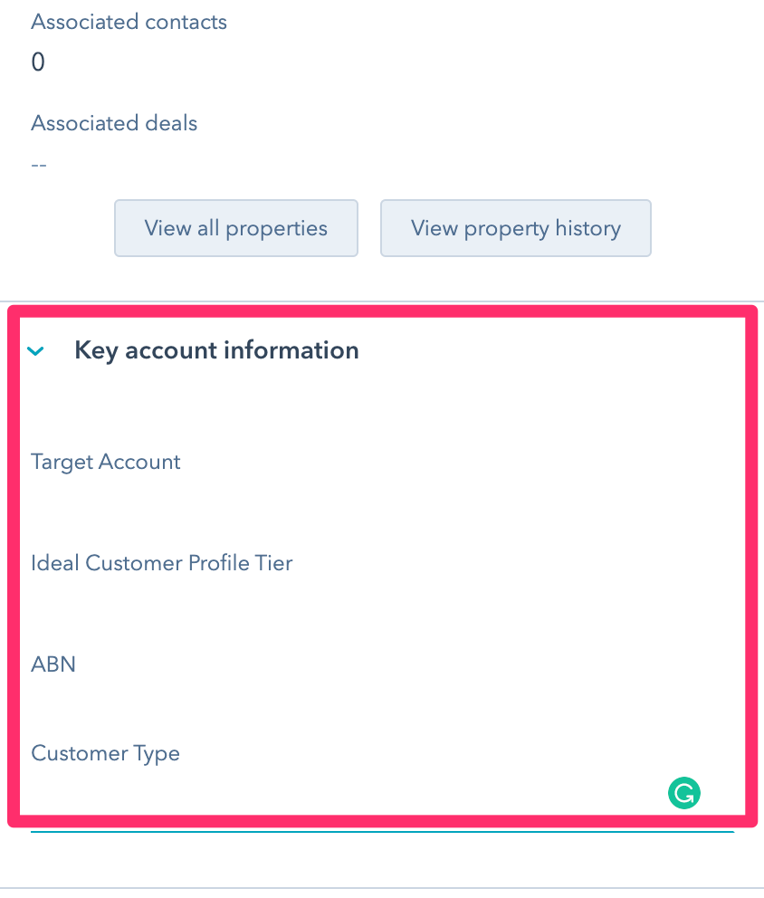Viewport: 764px width, 898px height.
Task: Click the divider line below the View buttons
Action: (382, 301)
